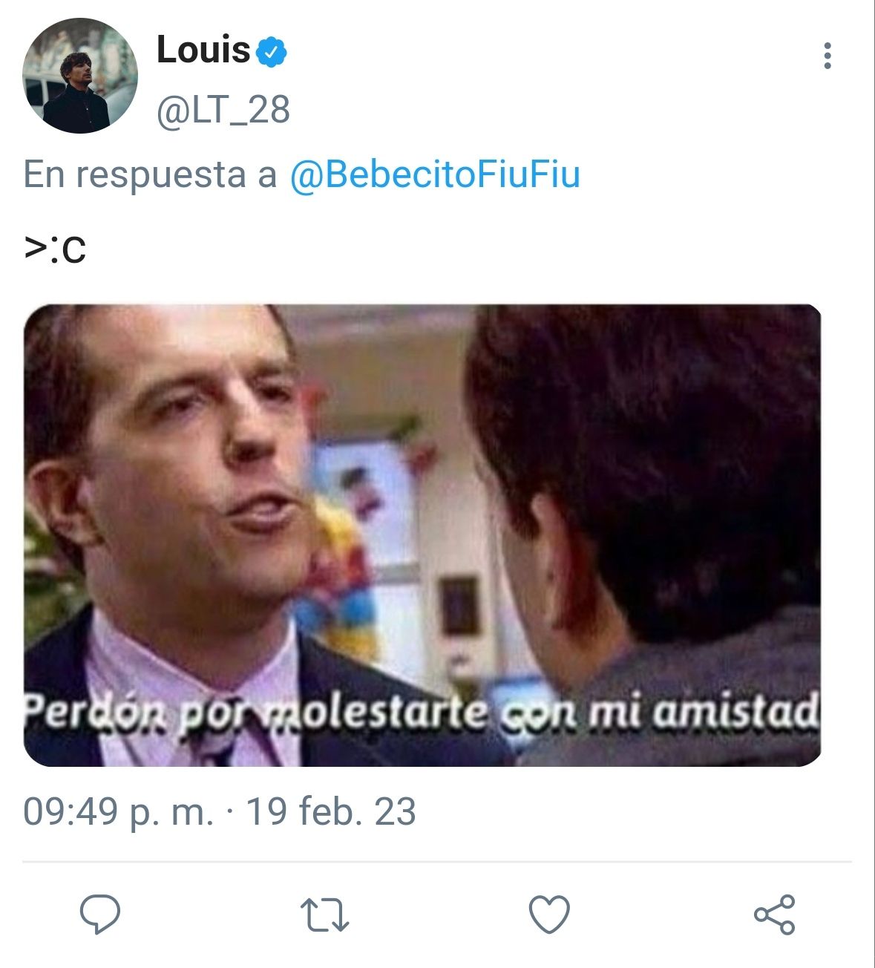875x968 pixels.
Task: Open Louis's round profile picture
Action: 80,76
